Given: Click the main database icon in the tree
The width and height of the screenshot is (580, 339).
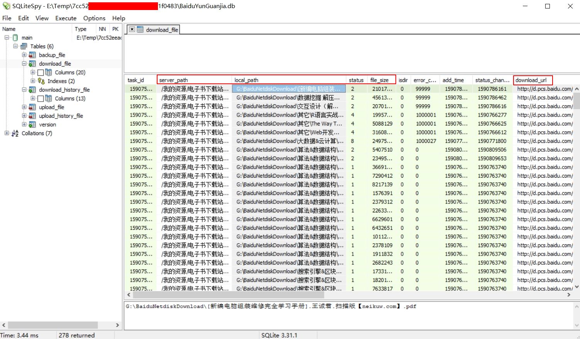Looking at the screenshot, I should click(x=15, y=37).
